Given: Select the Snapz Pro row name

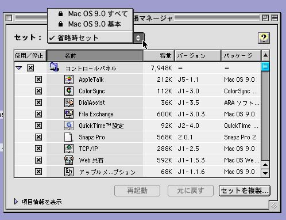Looking at the screenshot, I should 92,137.
